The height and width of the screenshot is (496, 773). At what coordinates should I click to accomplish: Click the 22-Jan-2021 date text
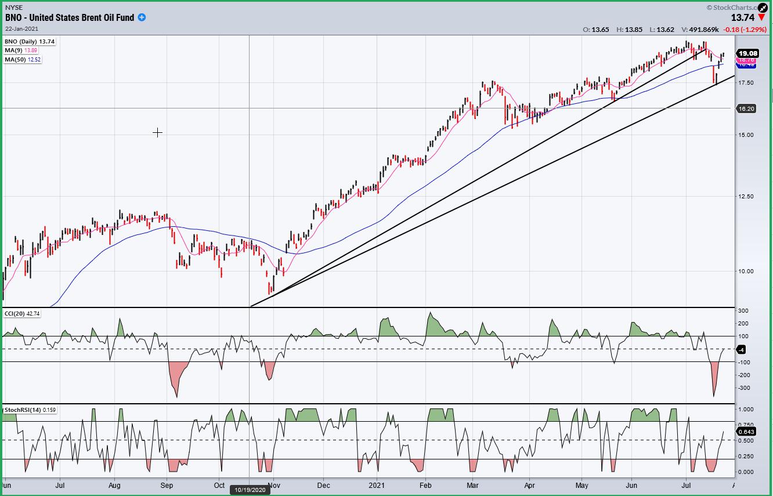[21, 28]
